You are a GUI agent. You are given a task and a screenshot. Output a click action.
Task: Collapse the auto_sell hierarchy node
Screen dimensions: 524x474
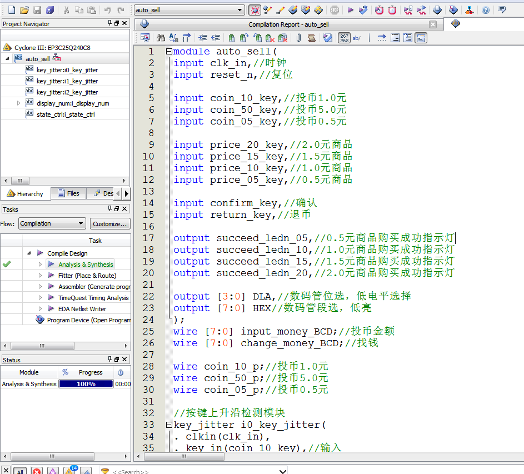click(x=7, y=58)
